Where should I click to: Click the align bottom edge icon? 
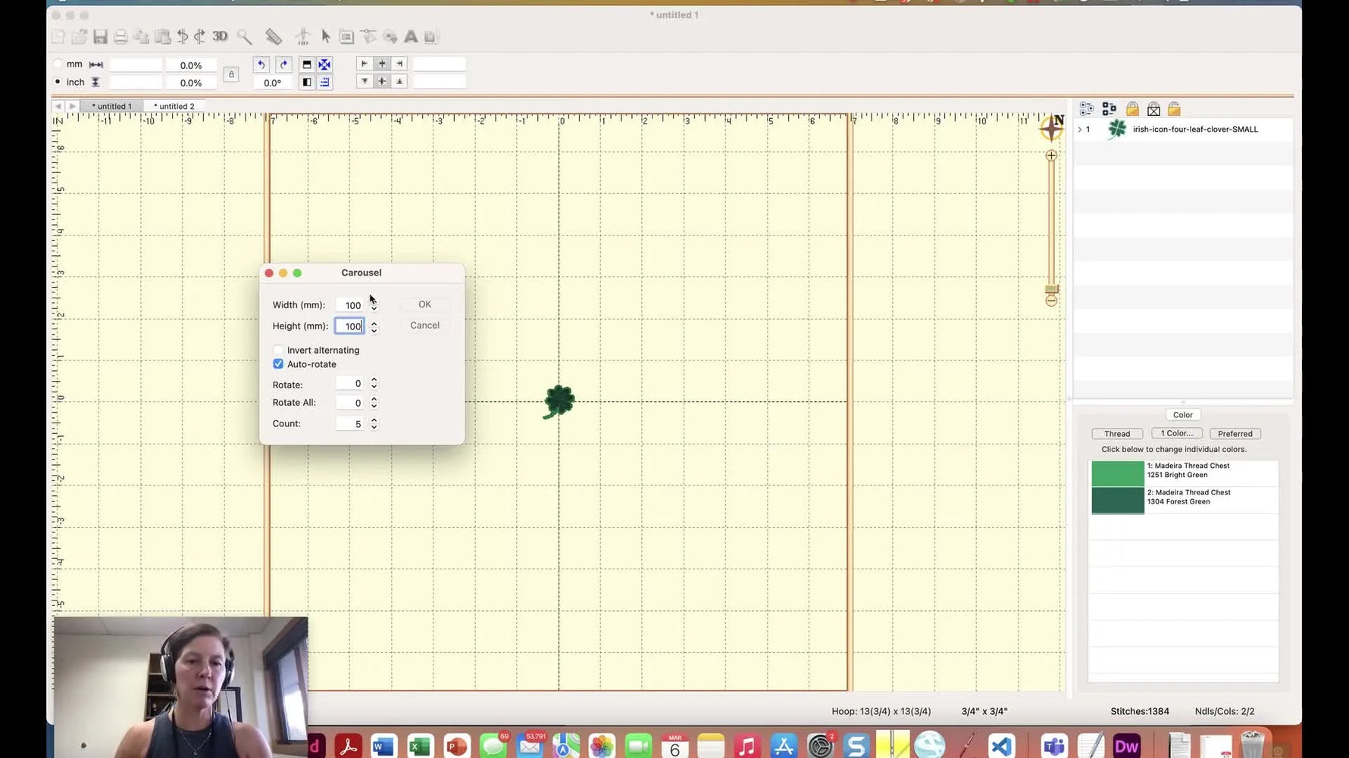click(x=399, y=81)
